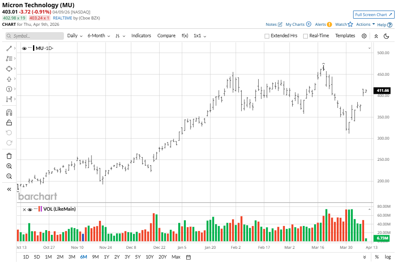Delete drawings with the trash icon
This screenshot has width=398, height=264.
(9, 156)
